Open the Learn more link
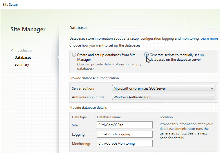The width and height of the screenshot is (220, 153). 209,38
